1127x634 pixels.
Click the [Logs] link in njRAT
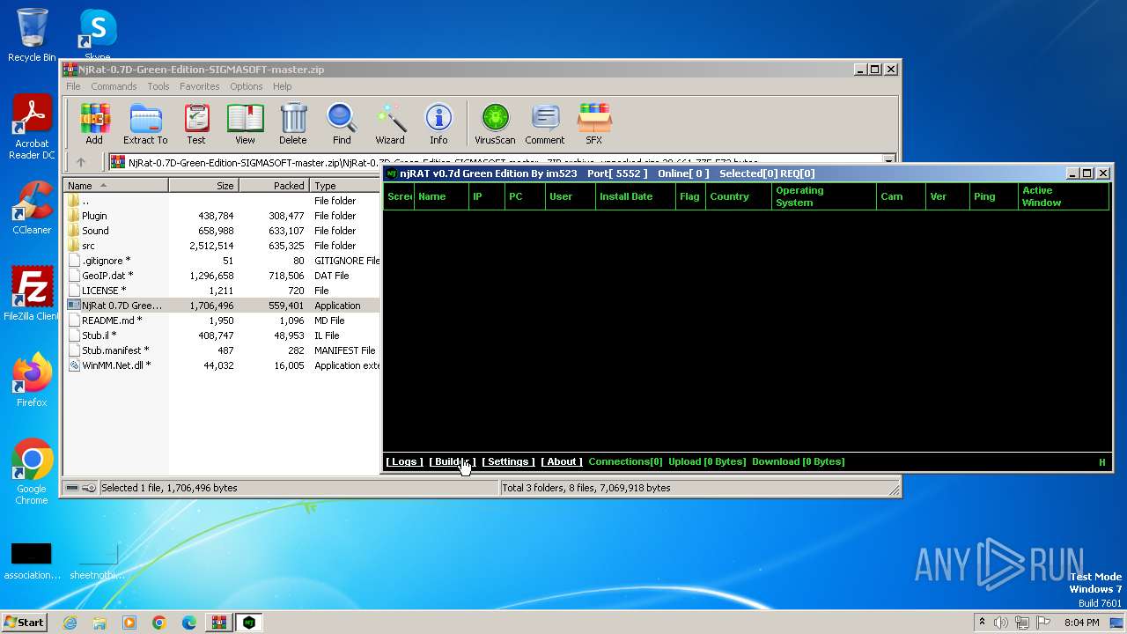(404, 461)
